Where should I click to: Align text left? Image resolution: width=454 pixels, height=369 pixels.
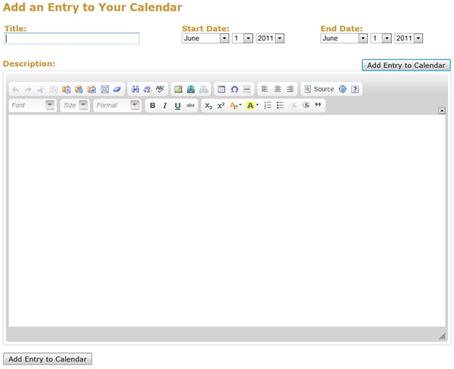pos(265,89)
